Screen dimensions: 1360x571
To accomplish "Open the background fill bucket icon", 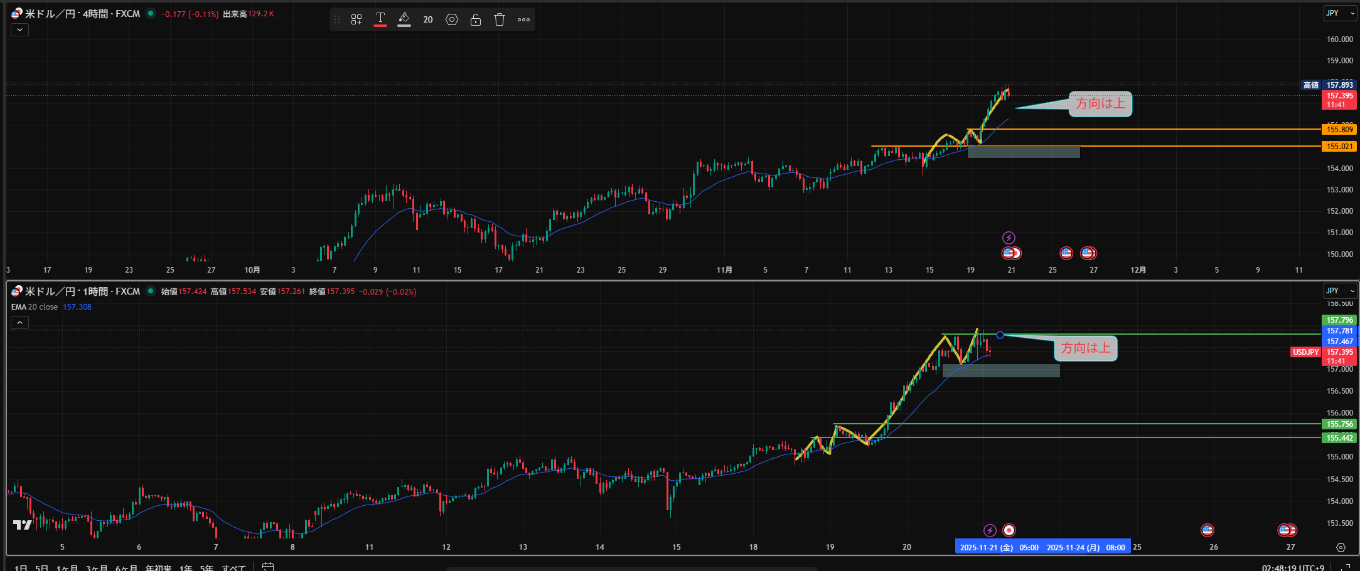I will point(404,19).
